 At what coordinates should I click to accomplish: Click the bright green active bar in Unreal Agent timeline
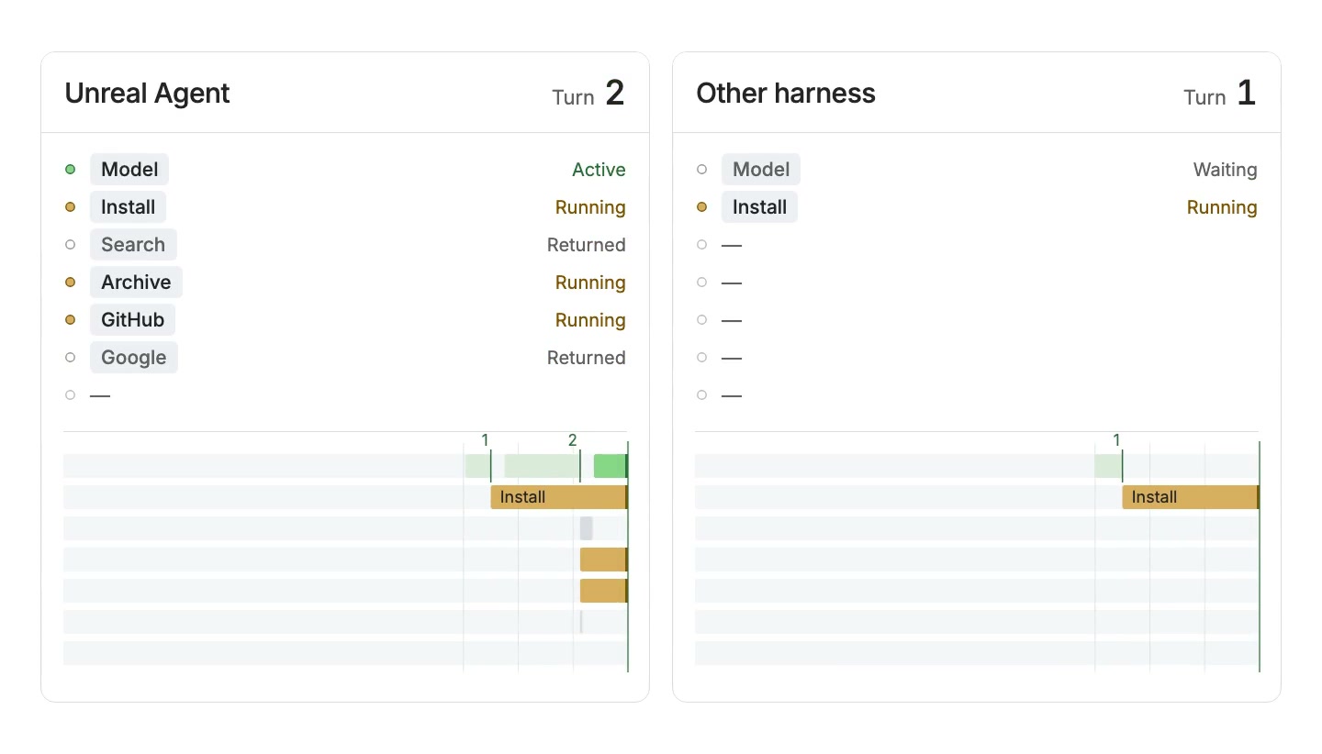tap(611, 466)
